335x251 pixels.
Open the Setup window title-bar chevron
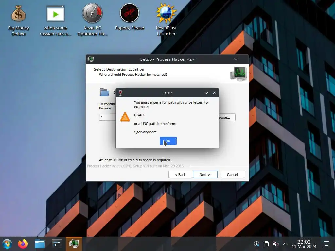pyautogui.click(x=236, y=59)
